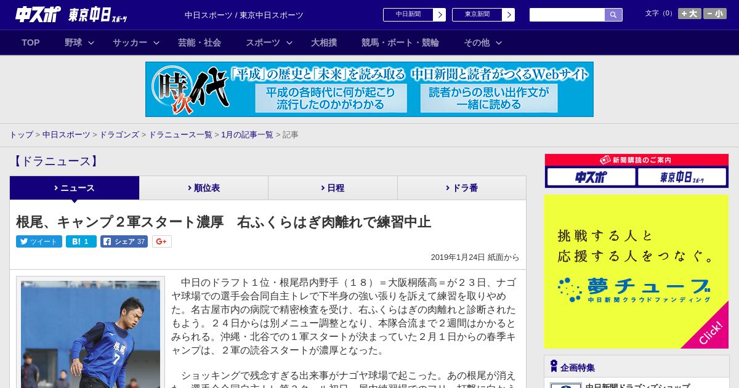This screenshot has width=739, height=388.
Task: Click 中日スポーツ / 東京中日スポーツ header text
Action: pyautogui.click(x=244, y=15)
